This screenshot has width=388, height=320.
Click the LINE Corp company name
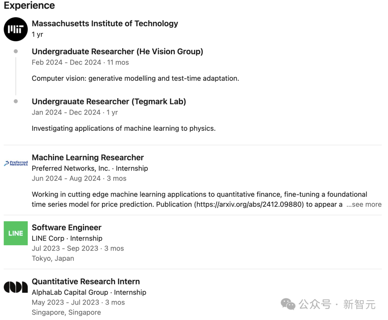coord(48,238)
